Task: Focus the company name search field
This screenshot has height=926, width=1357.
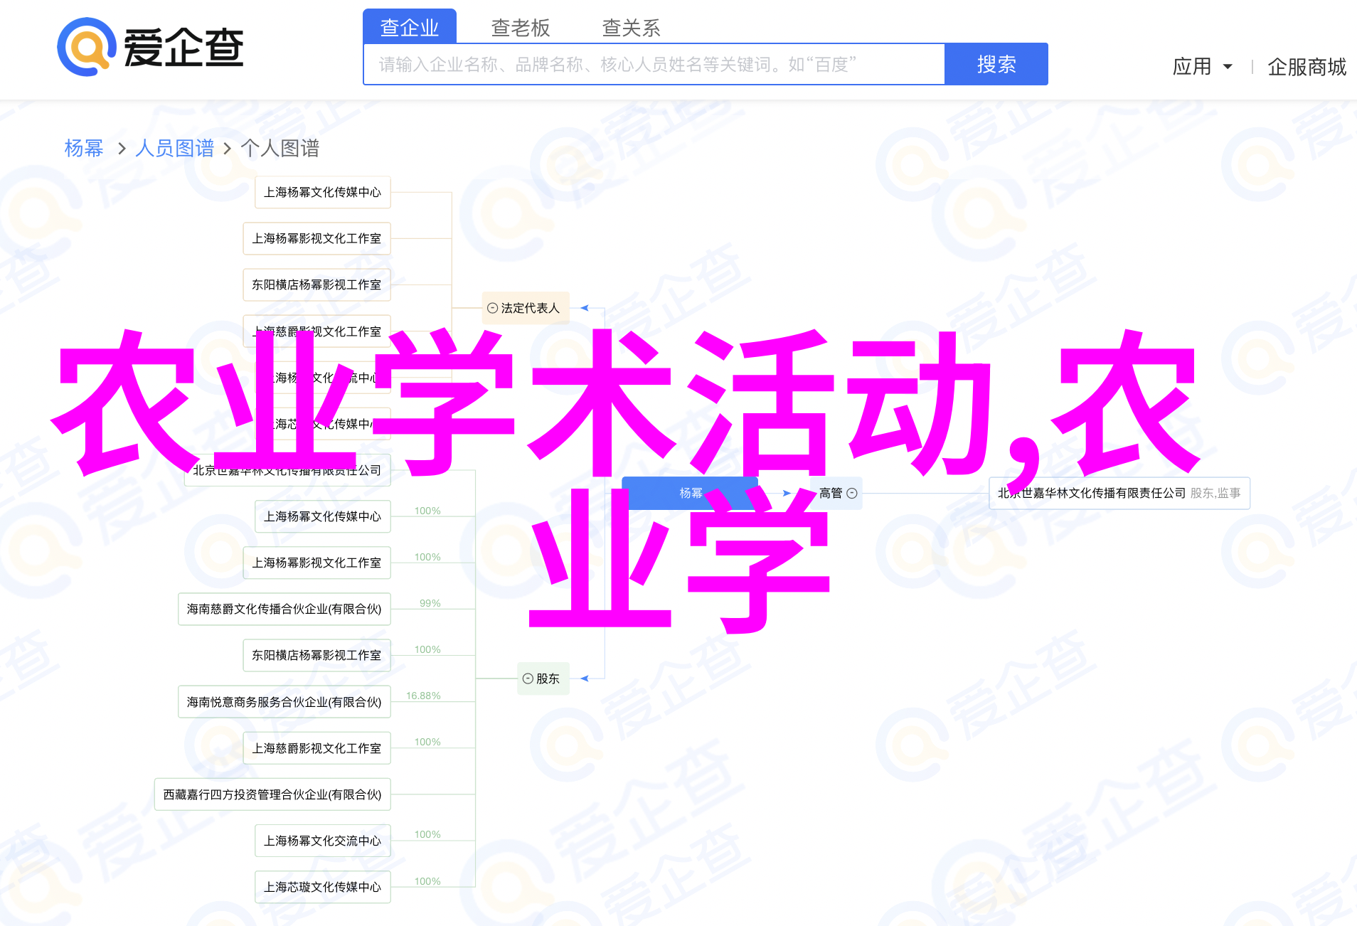Action: point(654,64)
